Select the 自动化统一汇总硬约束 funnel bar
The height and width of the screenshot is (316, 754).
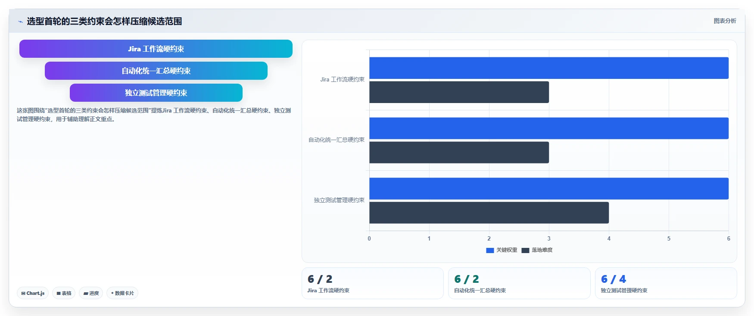click(156, 71)
